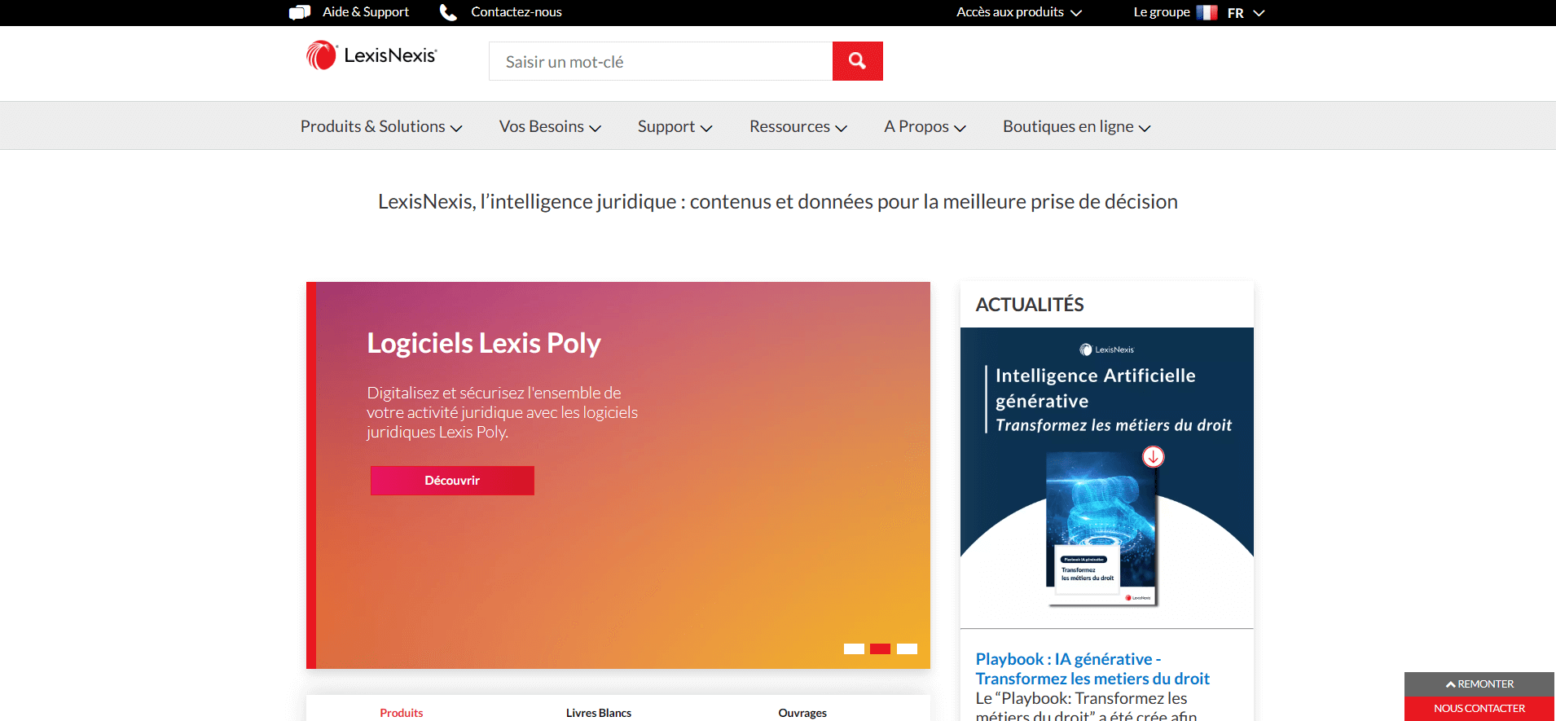The height and width of the screenshot is (721, 1556).
Task: Select the active red carousel indicator
Action: (880, 648)
